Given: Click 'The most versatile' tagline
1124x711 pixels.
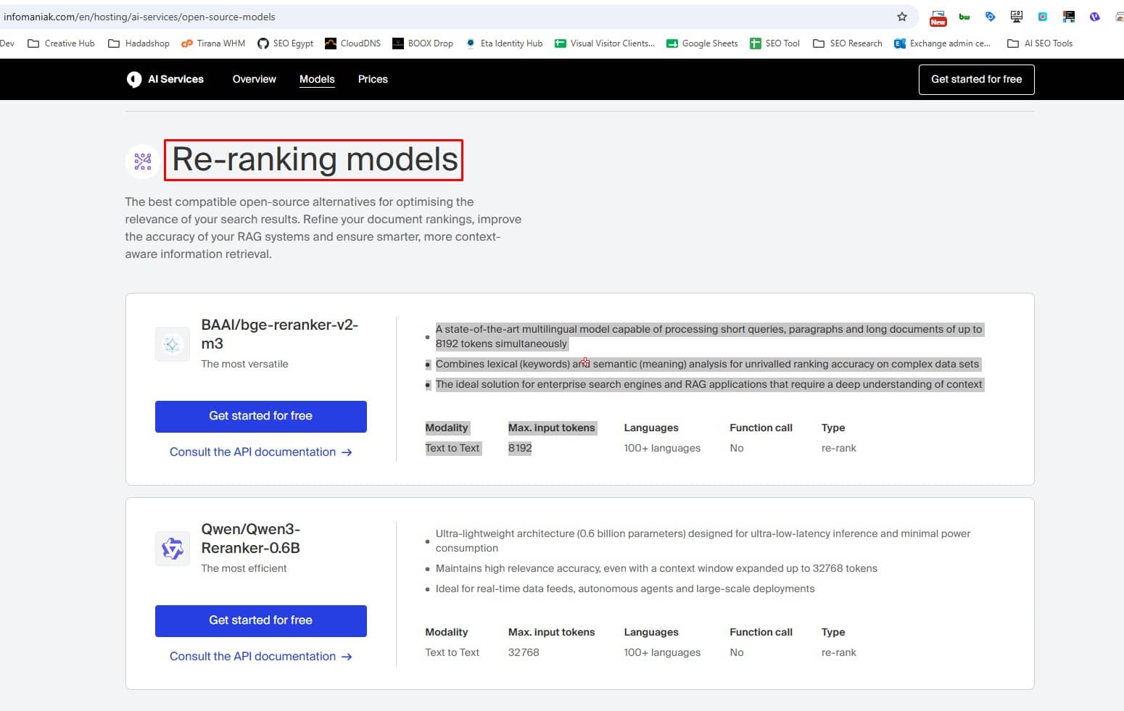Looking at the screenshot, I should [244, 364].
